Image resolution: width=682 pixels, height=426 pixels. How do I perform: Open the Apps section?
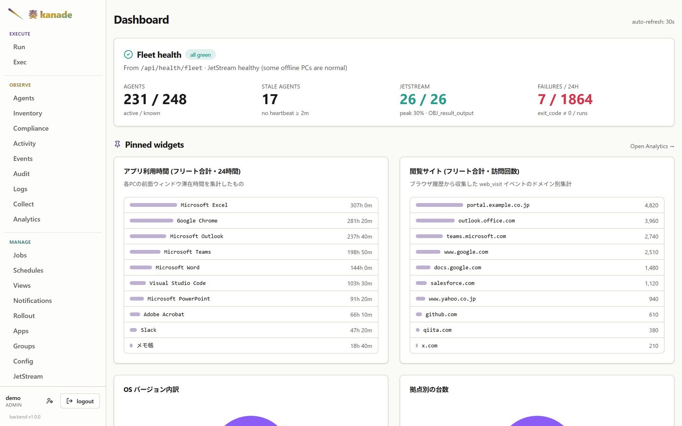click(x=53, y=331)
